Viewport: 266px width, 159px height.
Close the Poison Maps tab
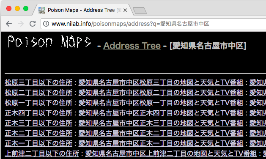(125, 10)
